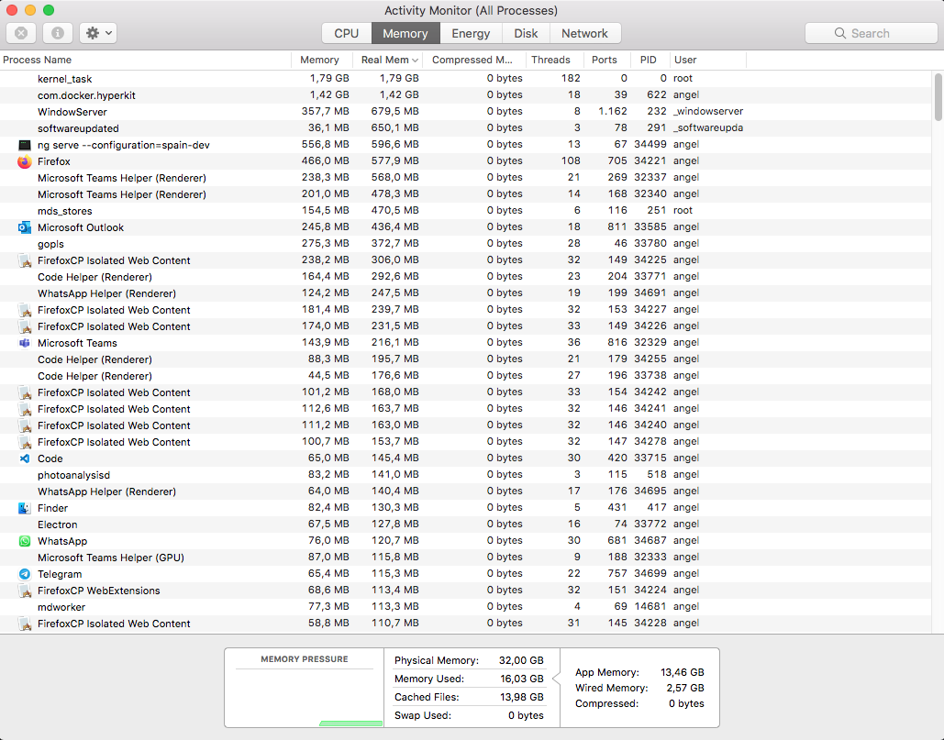Image resolution: width=944 pixels, height=740 pixels.
Task: Click the Microsoft Outlook icon
Action: tap(25, 227)
